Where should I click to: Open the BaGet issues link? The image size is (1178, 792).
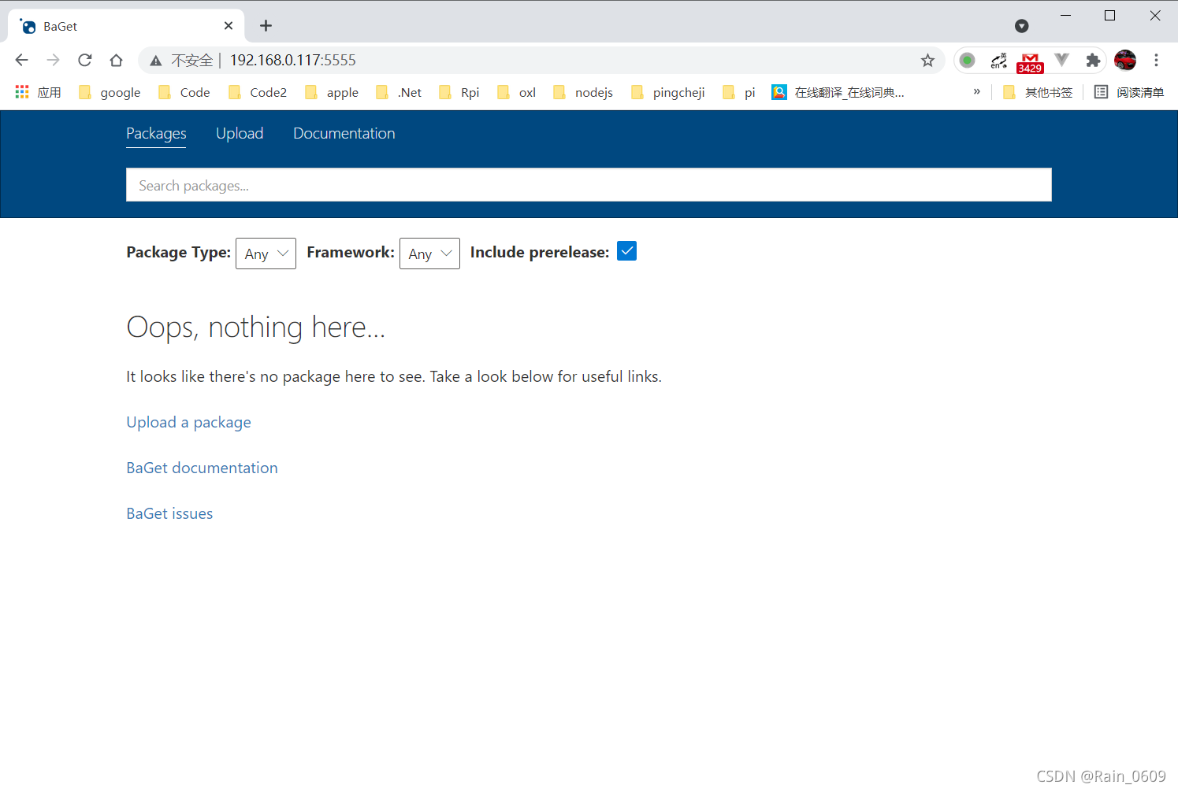169,513
